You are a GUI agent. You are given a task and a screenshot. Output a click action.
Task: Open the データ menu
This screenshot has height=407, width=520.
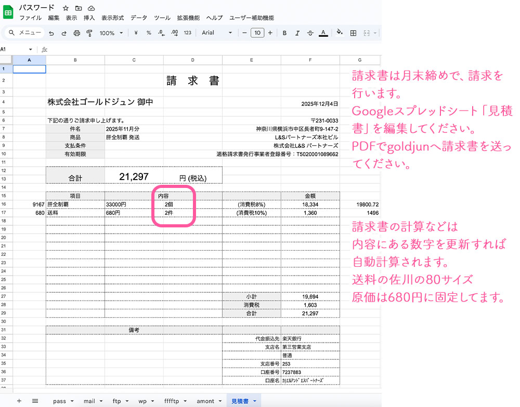point(139,18)
